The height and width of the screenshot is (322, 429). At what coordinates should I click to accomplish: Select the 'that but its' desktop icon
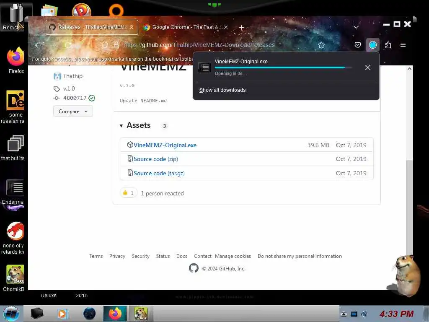click(14, 148)
